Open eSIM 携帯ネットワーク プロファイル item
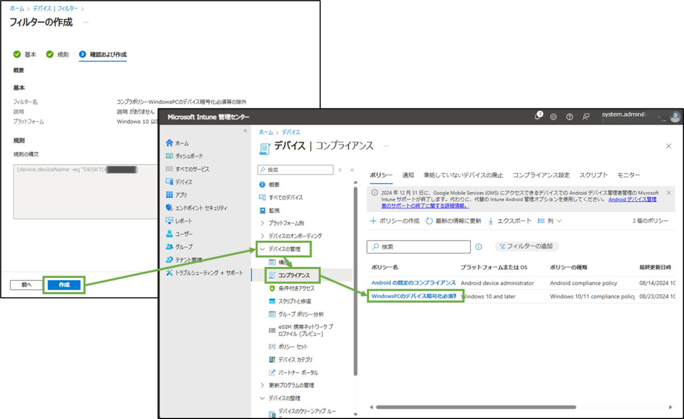The width and height of the screenshot is (684, 419). 301,330
